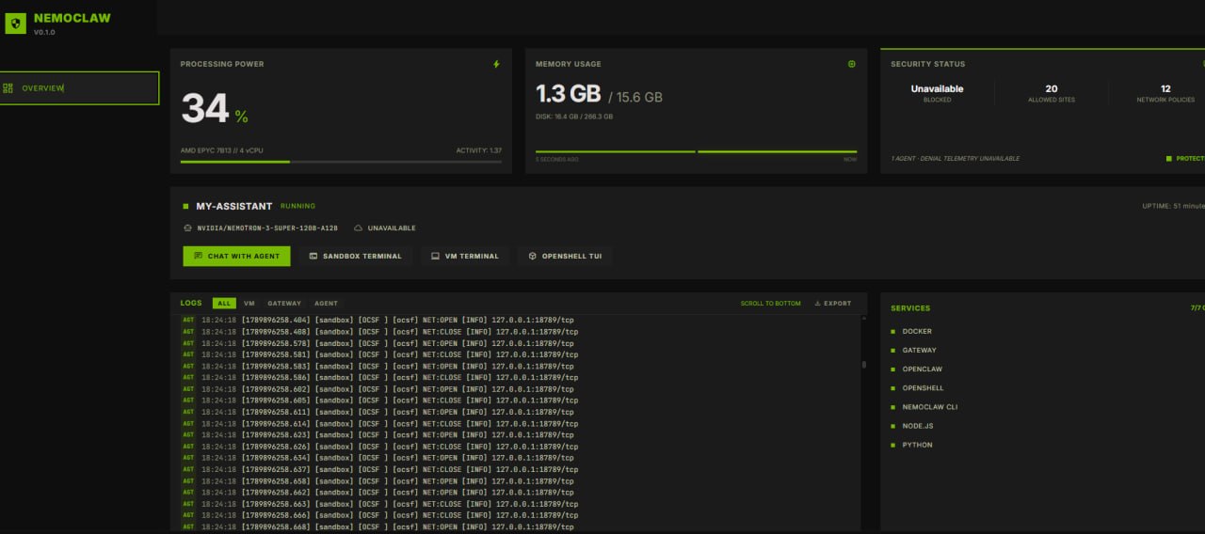
Task: Click AGT badge on log line 1789896258.626
Action: point(188,447)
